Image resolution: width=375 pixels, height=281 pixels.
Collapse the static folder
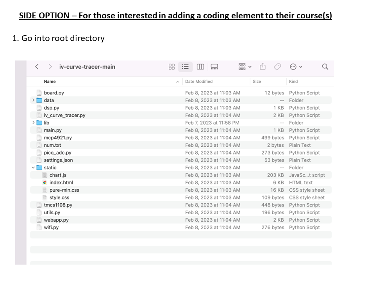point(33,167)
